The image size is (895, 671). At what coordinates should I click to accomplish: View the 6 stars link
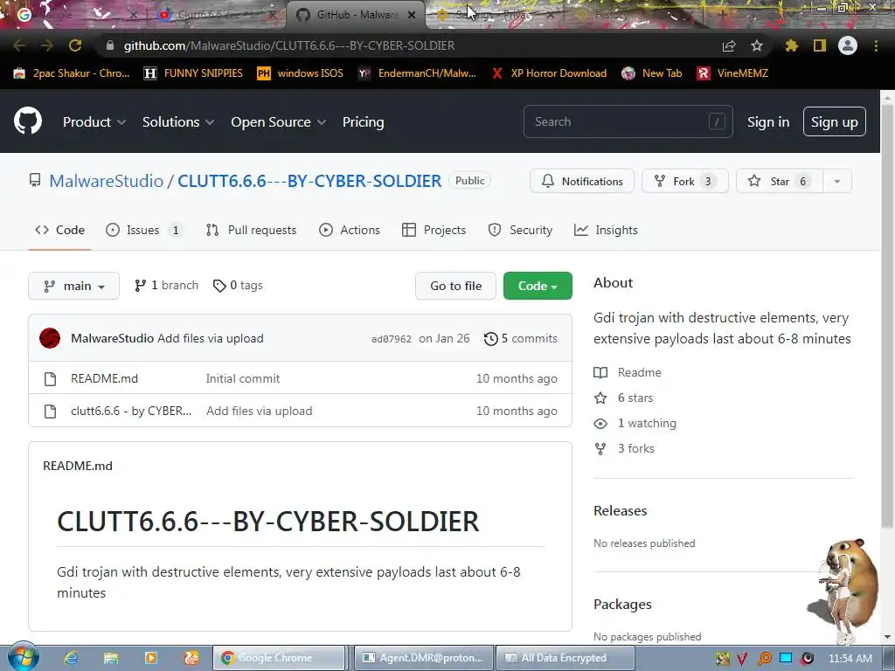coord(623,398)
